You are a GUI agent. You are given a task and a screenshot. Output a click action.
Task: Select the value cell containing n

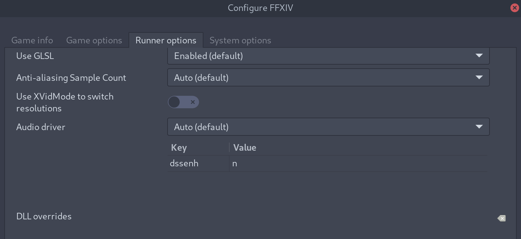pyautogui.click(x=358, y=163)
